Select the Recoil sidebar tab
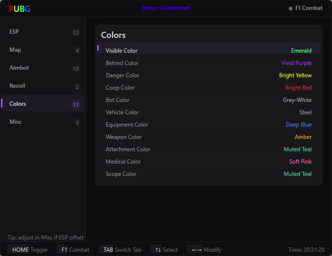This screenshot has height=256, width=332. (42, 86)
